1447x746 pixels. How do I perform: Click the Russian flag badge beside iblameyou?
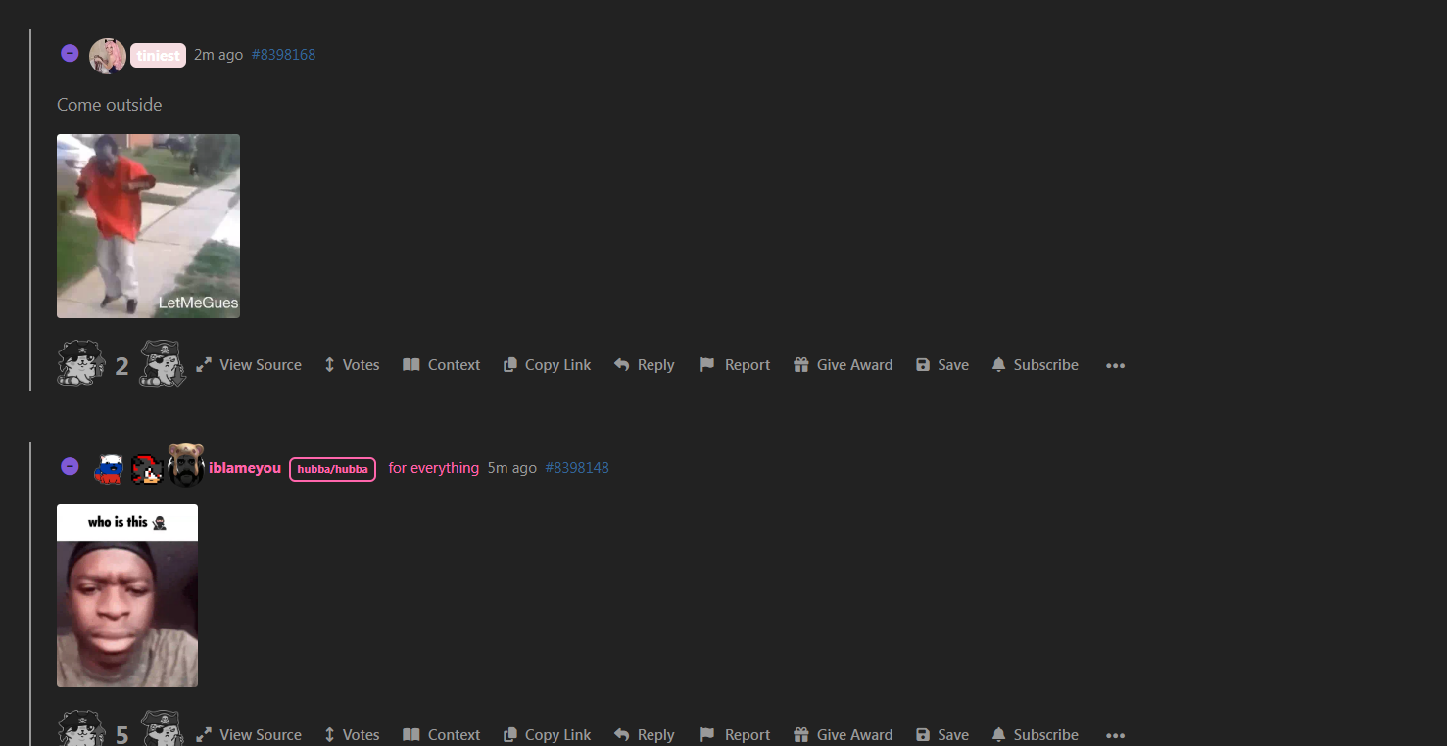pyautogui.click(x=110, y=469)
